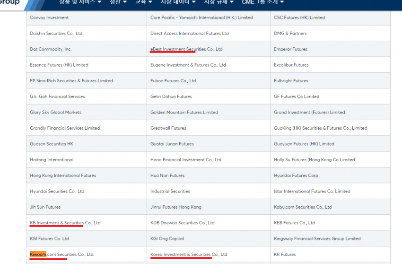This screenshot has height=264, width=402.
Task: Select Kabu.com Securities Co., Ltd
Action: click(x=303, y=207)
